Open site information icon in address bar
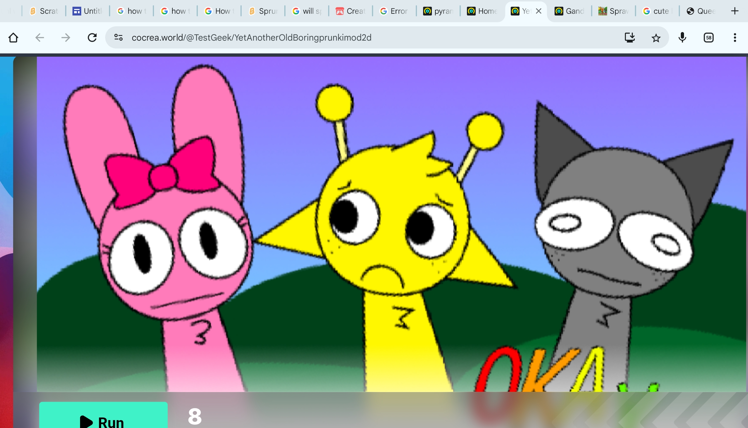This screenshot has width=748, height=428. pos(118,38)
